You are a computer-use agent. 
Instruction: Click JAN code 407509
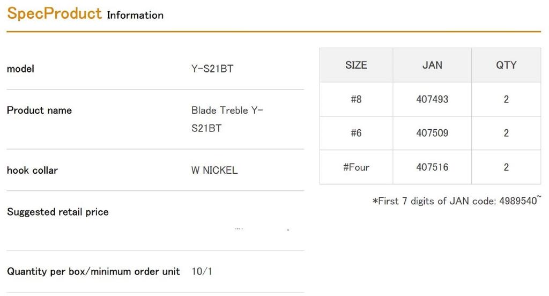(x=432, y=133)
